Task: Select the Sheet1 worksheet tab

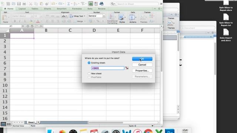Action: tap(31, 122)
